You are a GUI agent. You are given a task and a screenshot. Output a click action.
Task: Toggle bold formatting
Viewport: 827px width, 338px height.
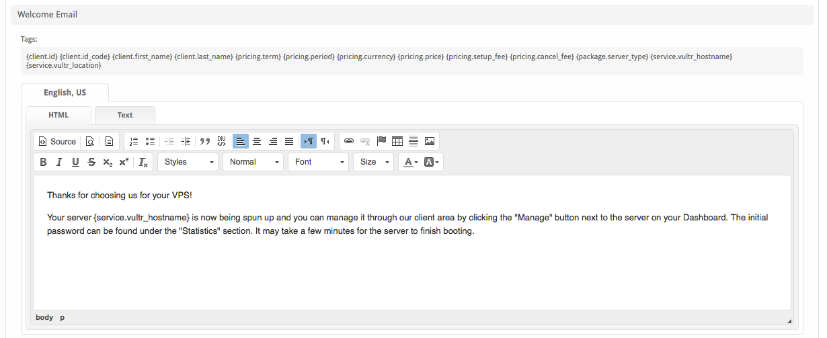(x=43, y=162)
